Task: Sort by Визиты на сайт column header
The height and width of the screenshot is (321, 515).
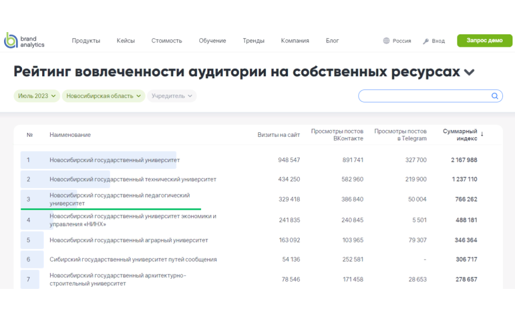Action: [x=279, y=135]
